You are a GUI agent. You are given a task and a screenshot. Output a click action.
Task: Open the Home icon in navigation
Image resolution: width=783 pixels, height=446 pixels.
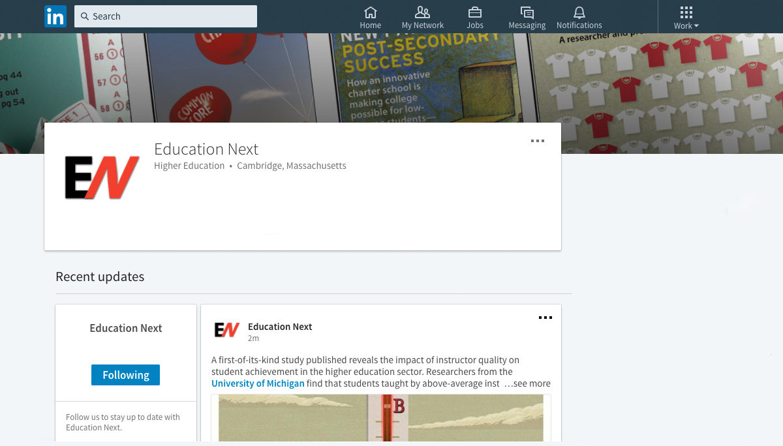click(x=371, y=12)
